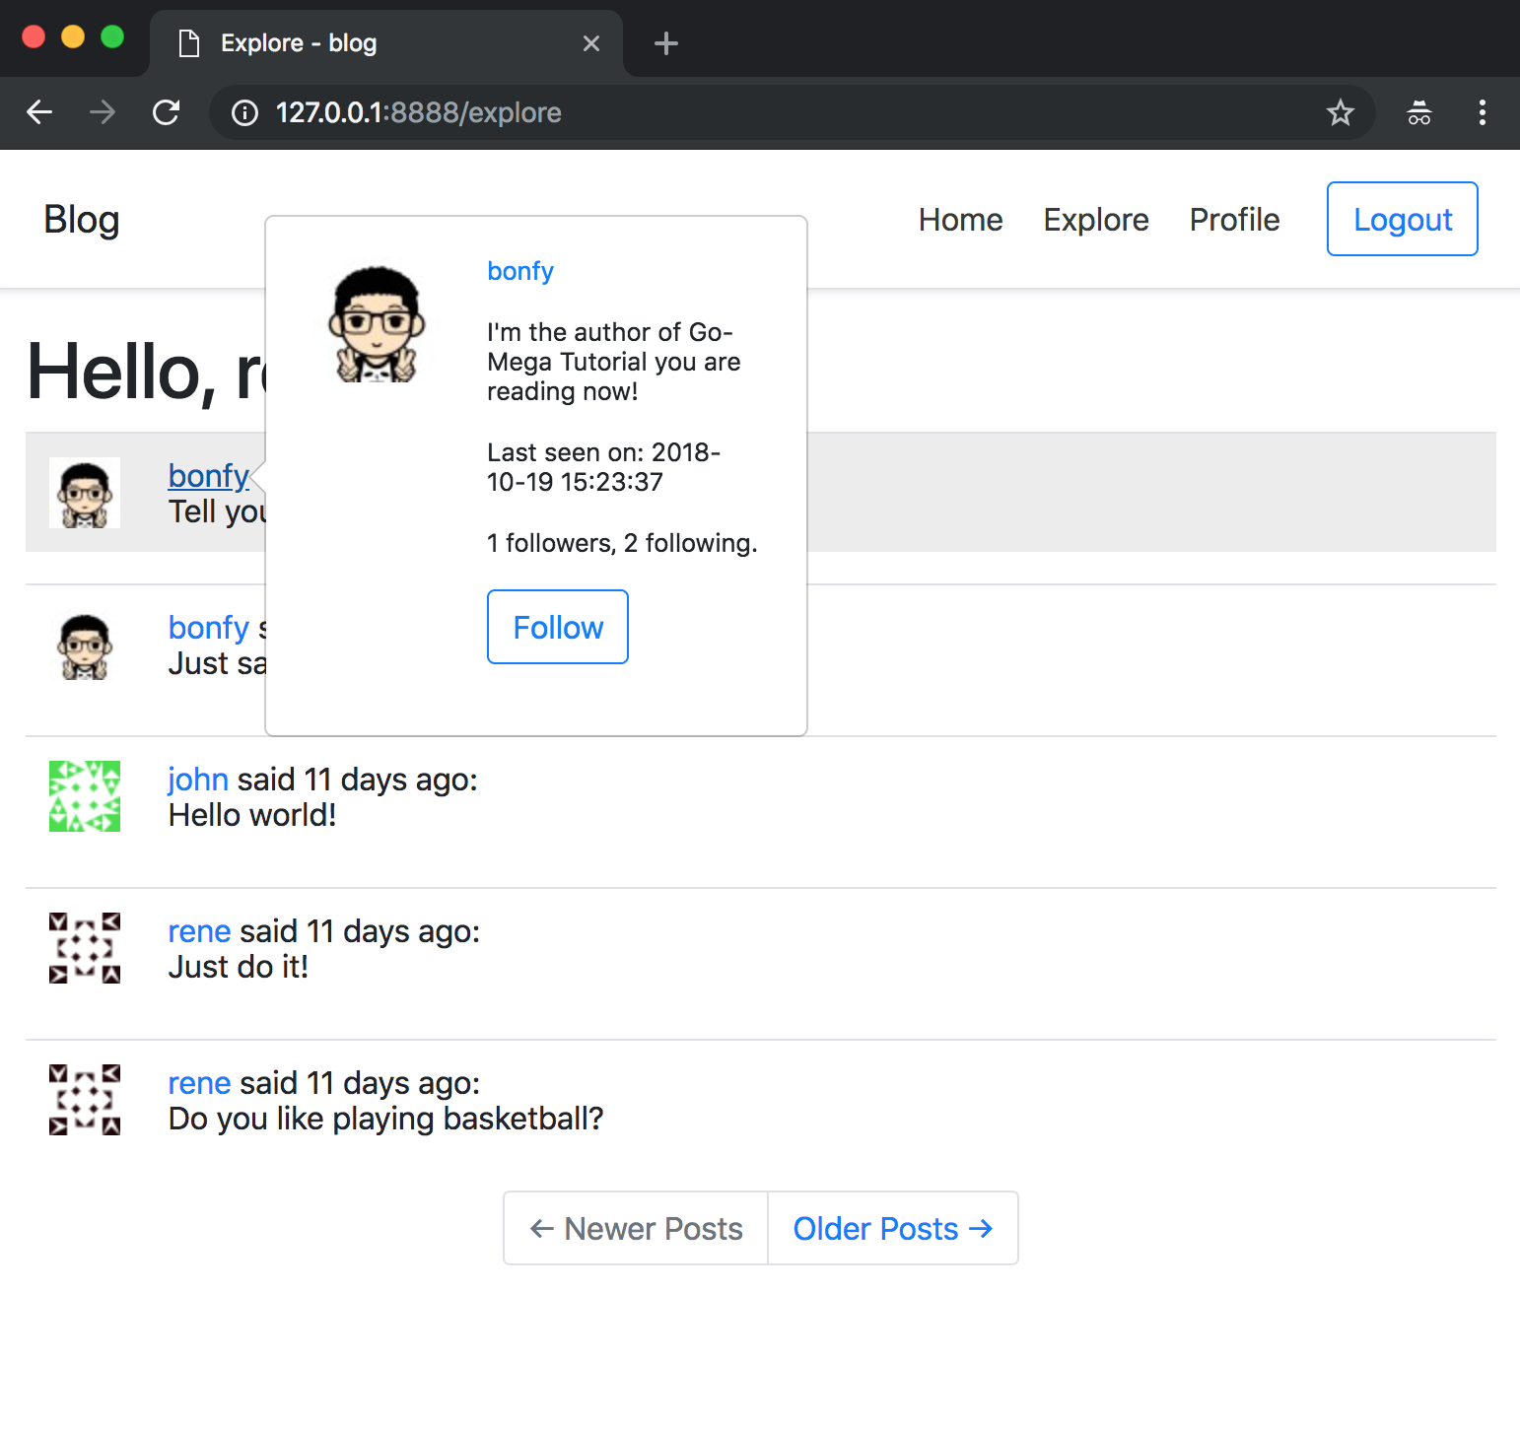Image resolution: width=1520 pixels, height=1429 pixels.
Task: Click the browser forward arrow
Action: 103,112
